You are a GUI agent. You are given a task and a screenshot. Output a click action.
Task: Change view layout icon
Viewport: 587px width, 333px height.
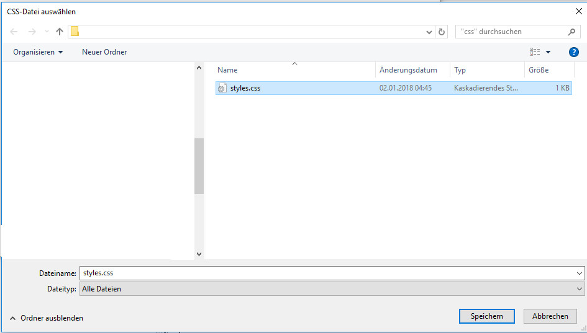pyautogui.click(x=535, y=52)
